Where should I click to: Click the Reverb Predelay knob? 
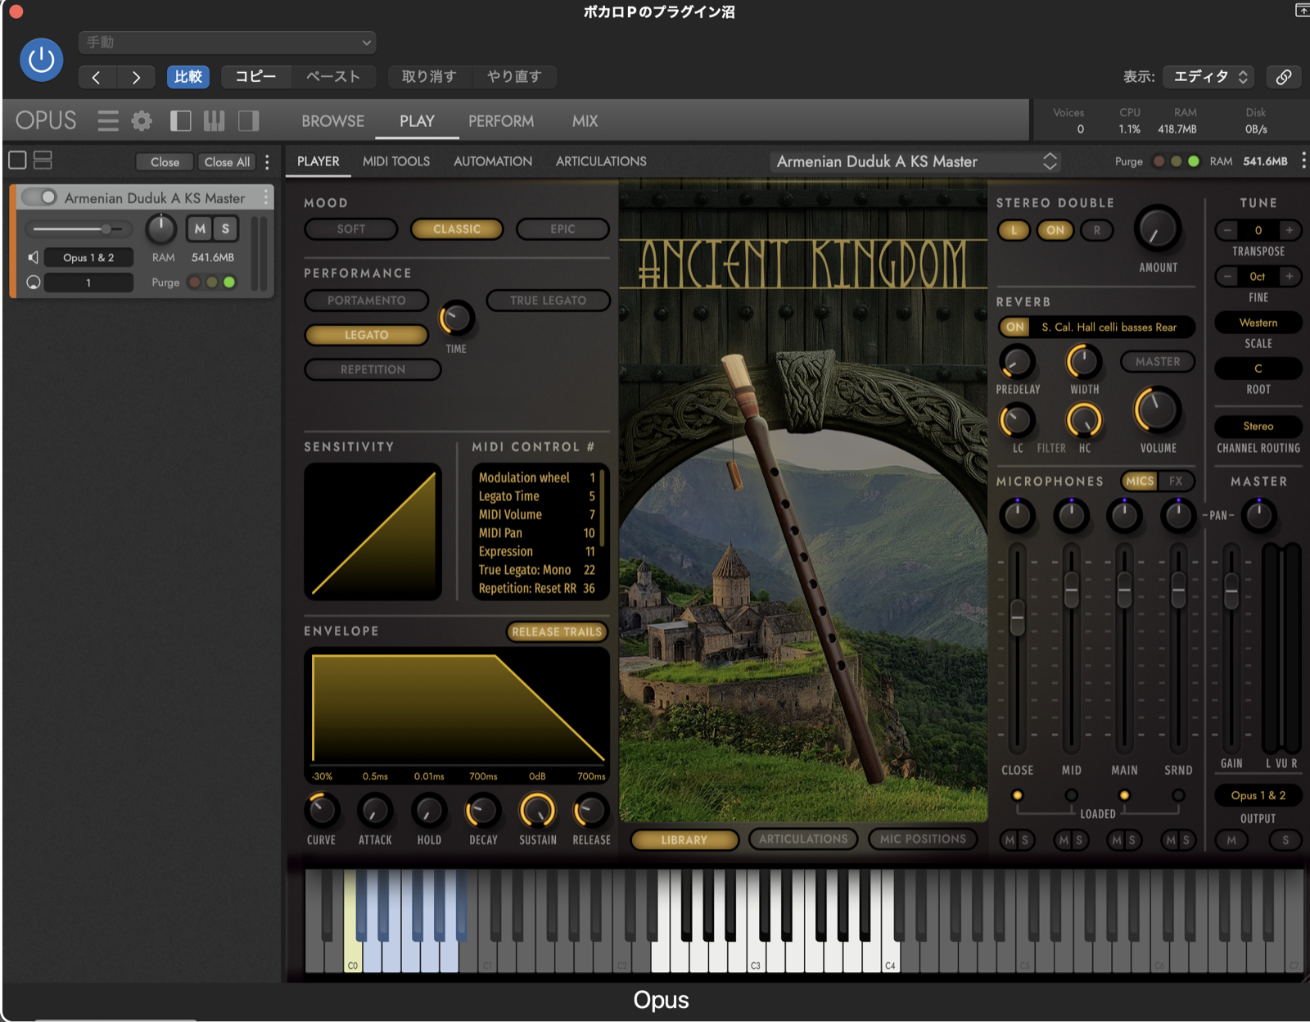(x=1017, y=361)
